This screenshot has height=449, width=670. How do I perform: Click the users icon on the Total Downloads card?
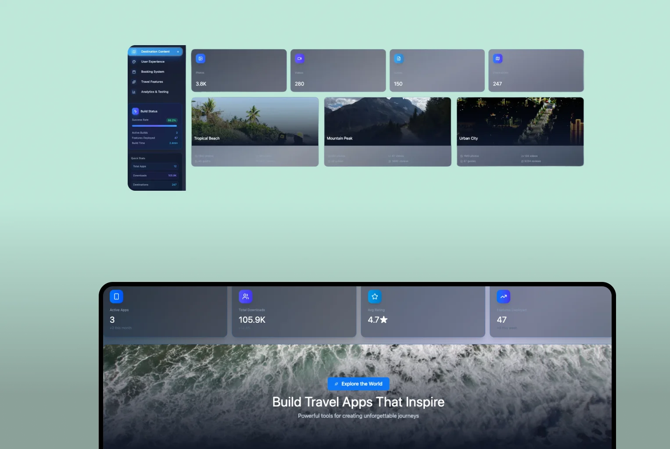pyautogui.click(x=245, y=296)
